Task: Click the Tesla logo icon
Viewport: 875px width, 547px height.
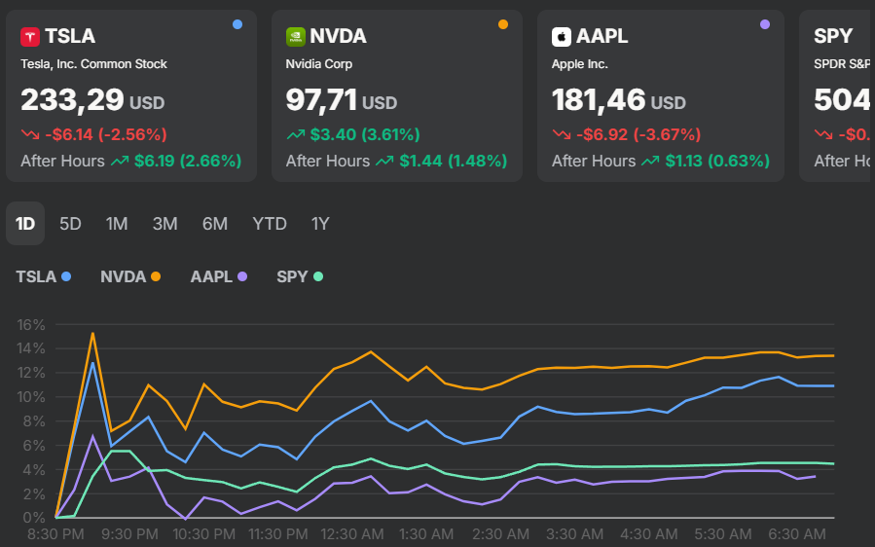Action: [x=30, y=37]
